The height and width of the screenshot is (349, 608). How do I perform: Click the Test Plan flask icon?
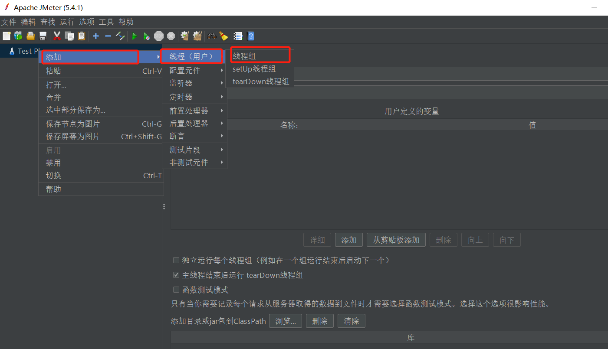12,51
